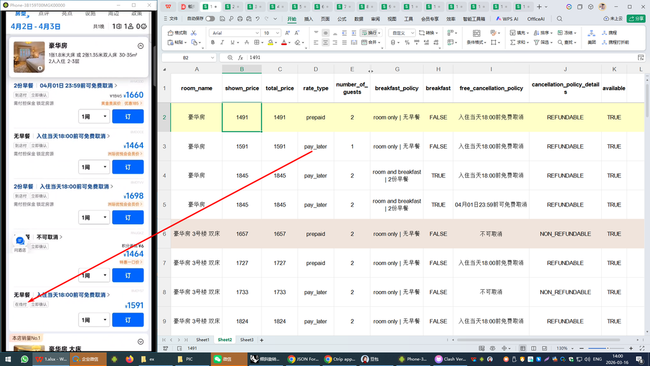Increase font size with the A+ icon
This screenshot has width=650, height=366.
(288, 33)
